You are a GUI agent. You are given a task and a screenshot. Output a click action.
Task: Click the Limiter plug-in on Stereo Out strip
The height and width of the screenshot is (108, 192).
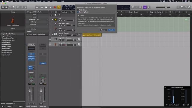(43, 63)
